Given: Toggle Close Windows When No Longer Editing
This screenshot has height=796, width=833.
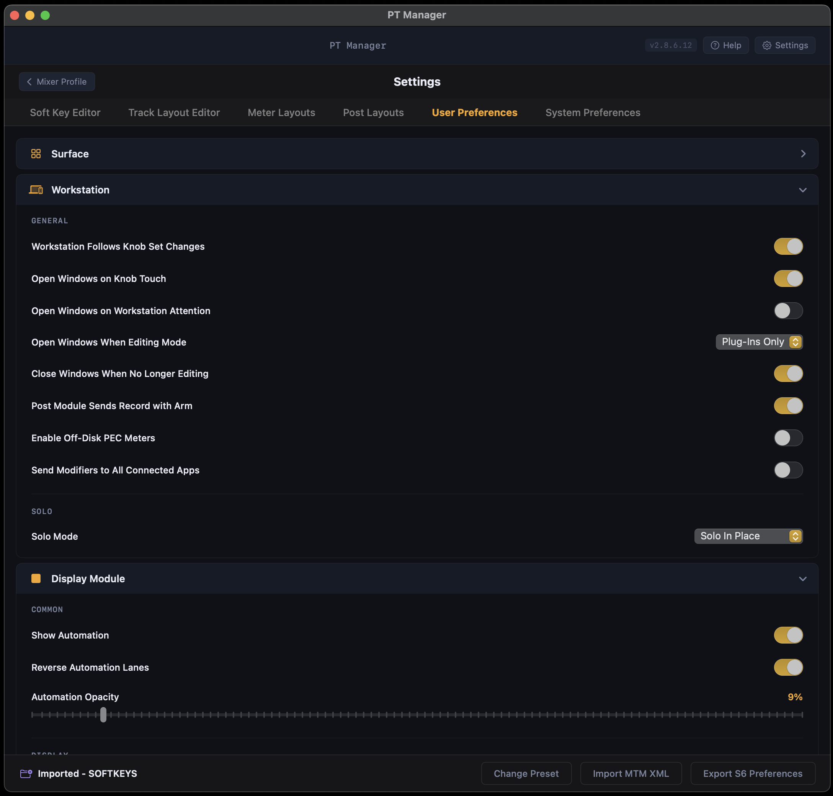Looking at the screenshot, I should (x=789, y=374).
